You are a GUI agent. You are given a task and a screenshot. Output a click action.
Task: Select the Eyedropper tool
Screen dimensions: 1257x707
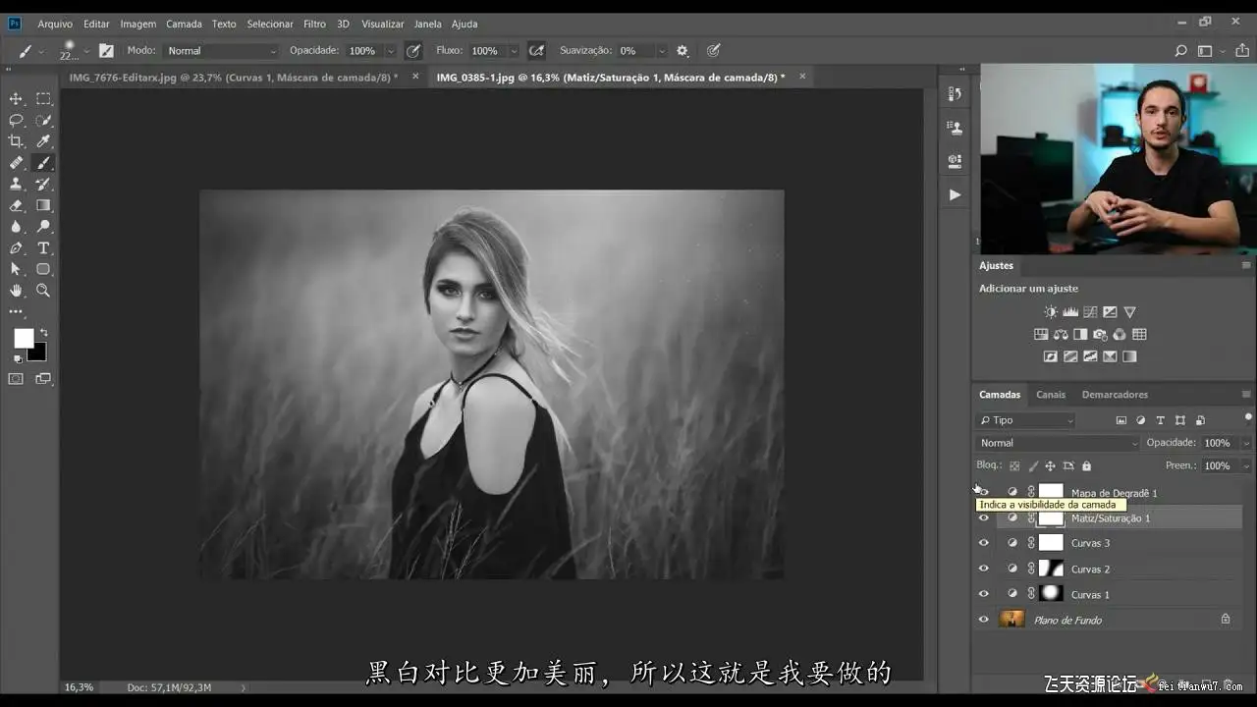(44, 141)
